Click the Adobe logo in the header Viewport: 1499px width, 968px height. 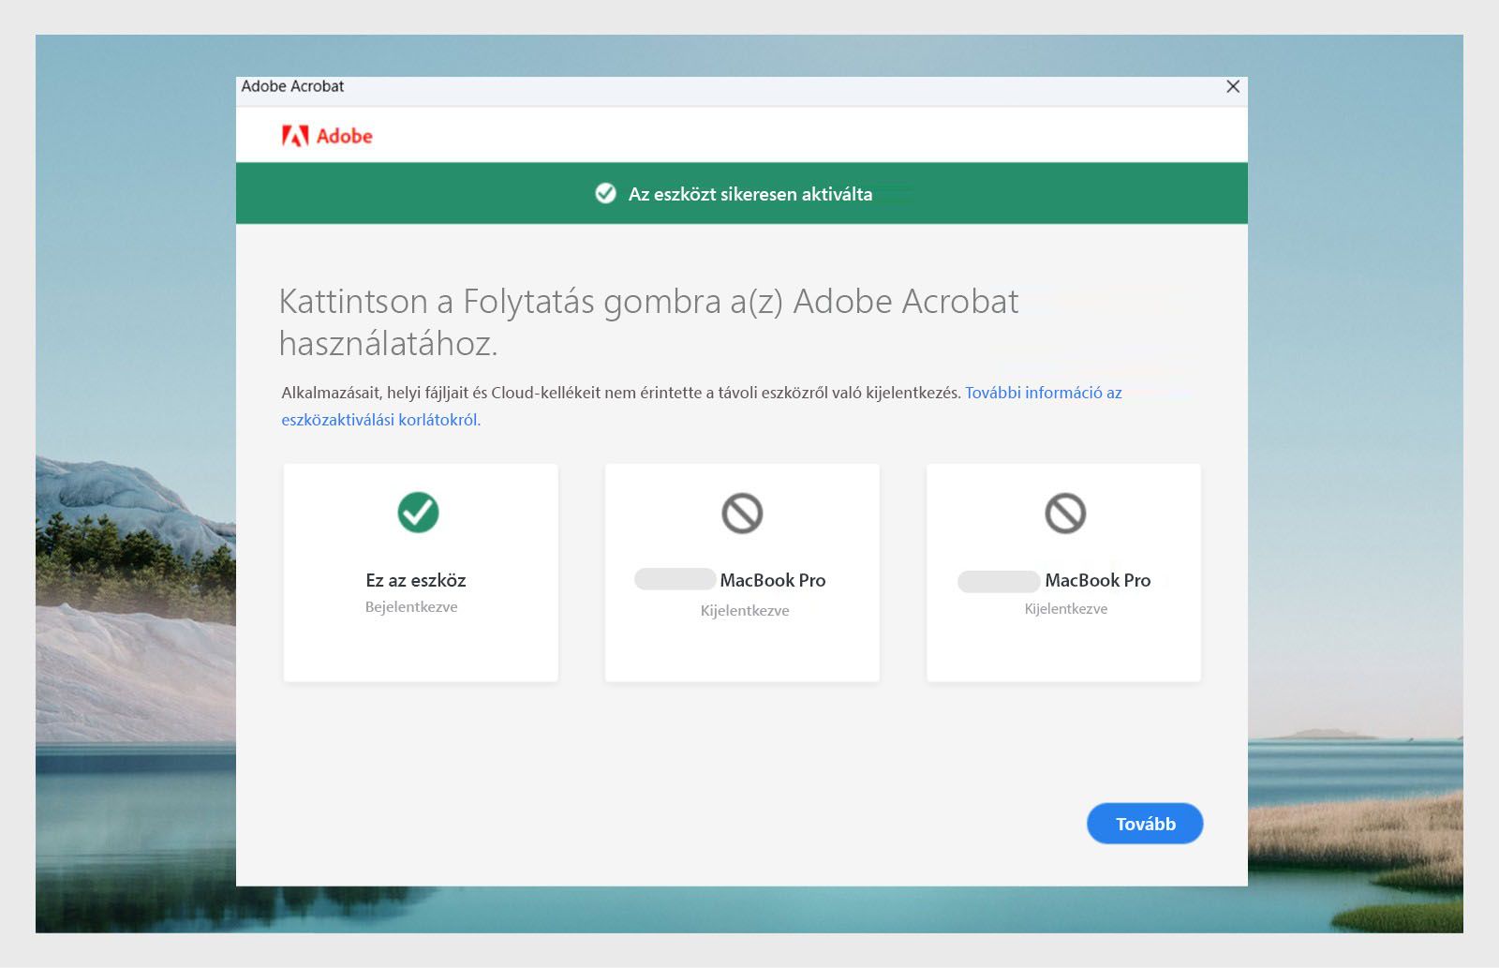point(327,136)
